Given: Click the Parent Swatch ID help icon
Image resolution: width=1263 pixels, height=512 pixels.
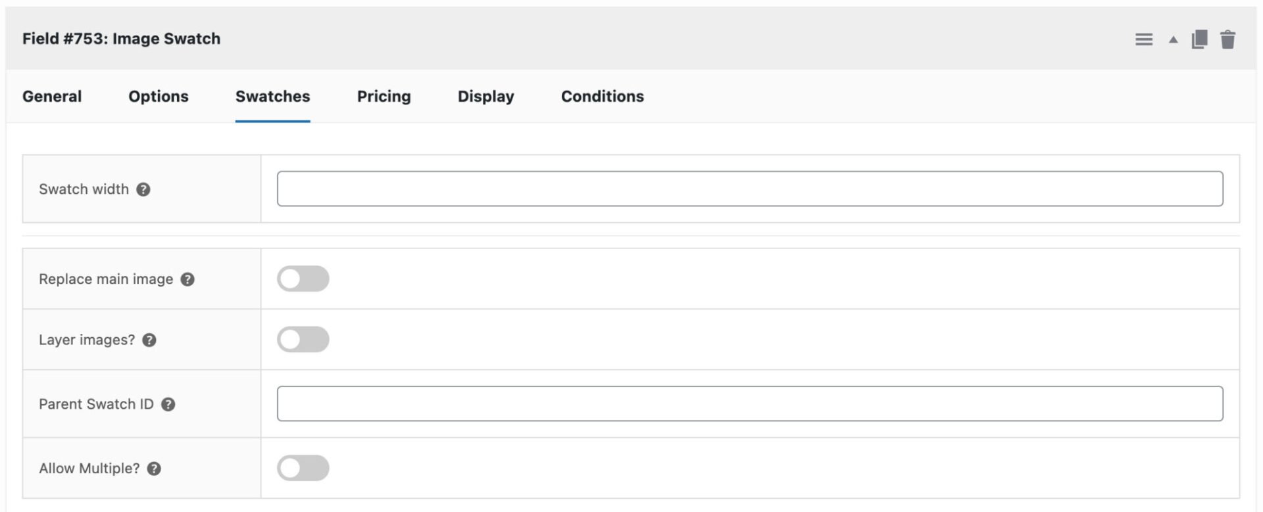Looking at the screenshot, I should tap(168, 404).
